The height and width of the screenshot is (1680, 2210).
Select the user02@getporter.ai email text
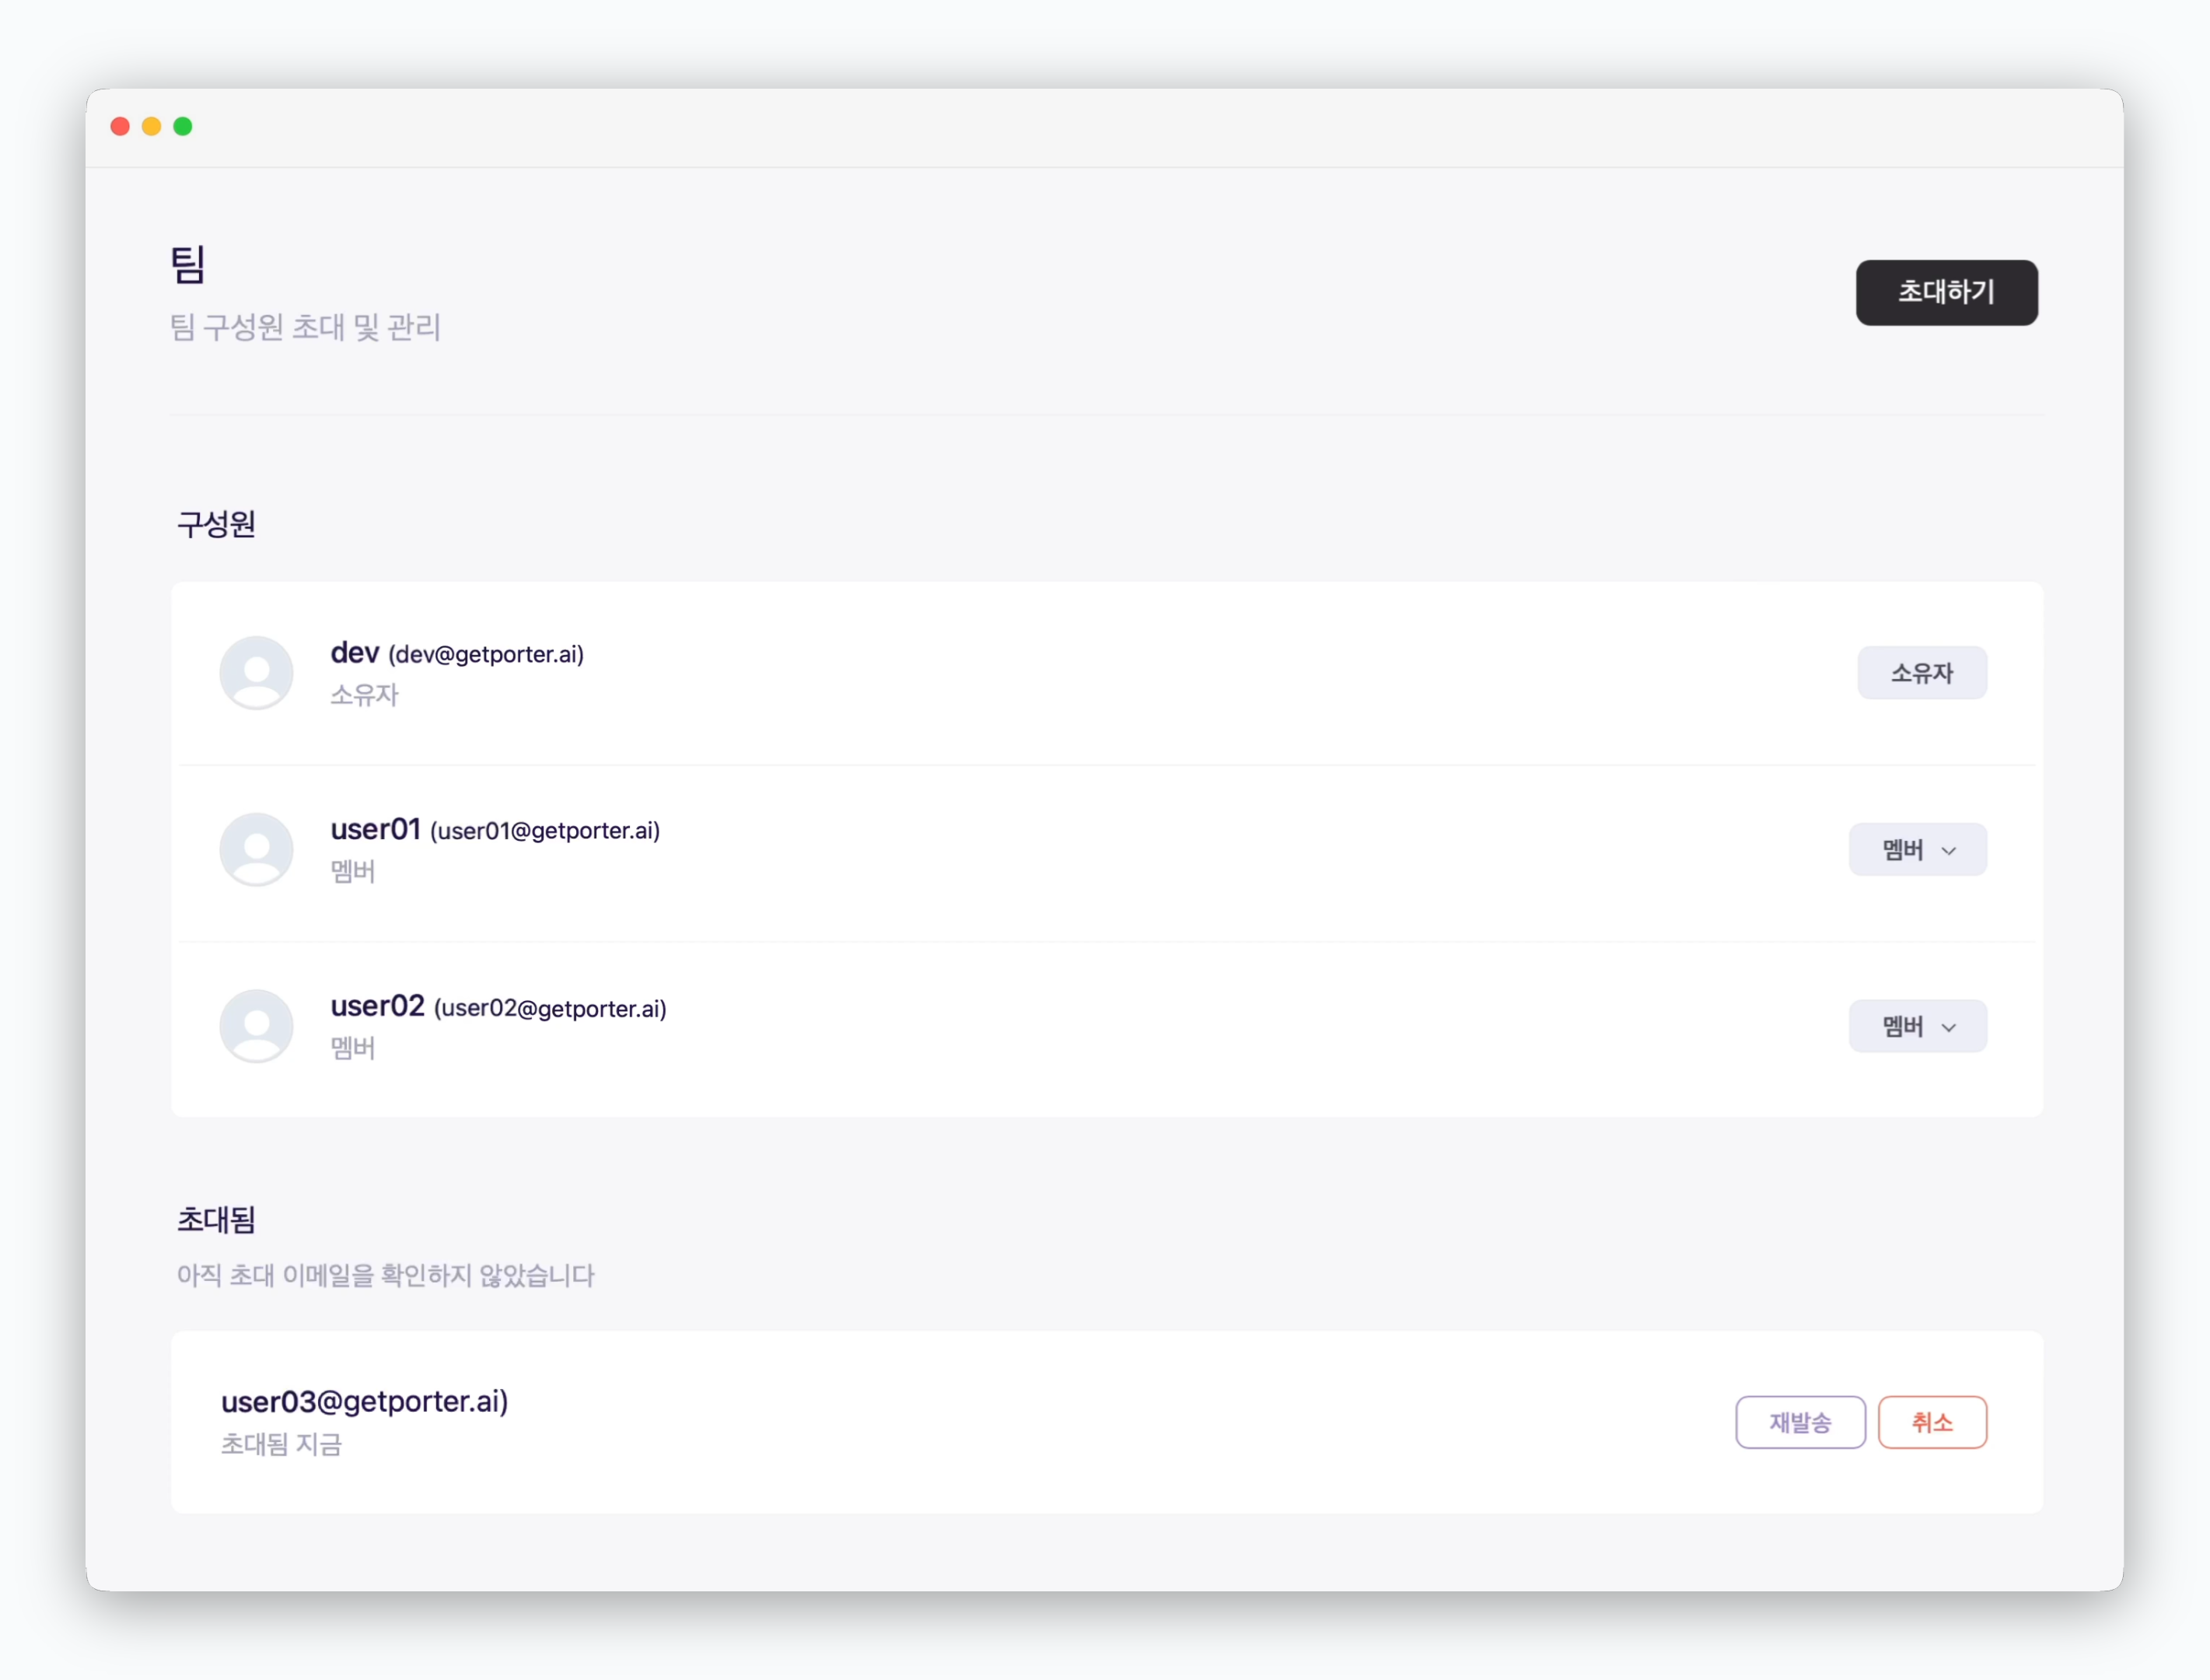550,1008
